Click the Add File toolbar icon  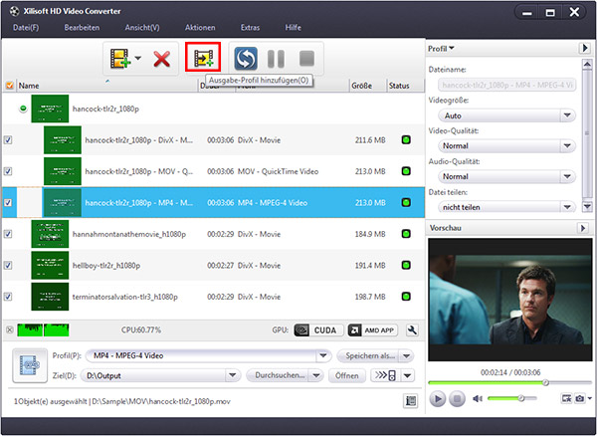(120, 59)
